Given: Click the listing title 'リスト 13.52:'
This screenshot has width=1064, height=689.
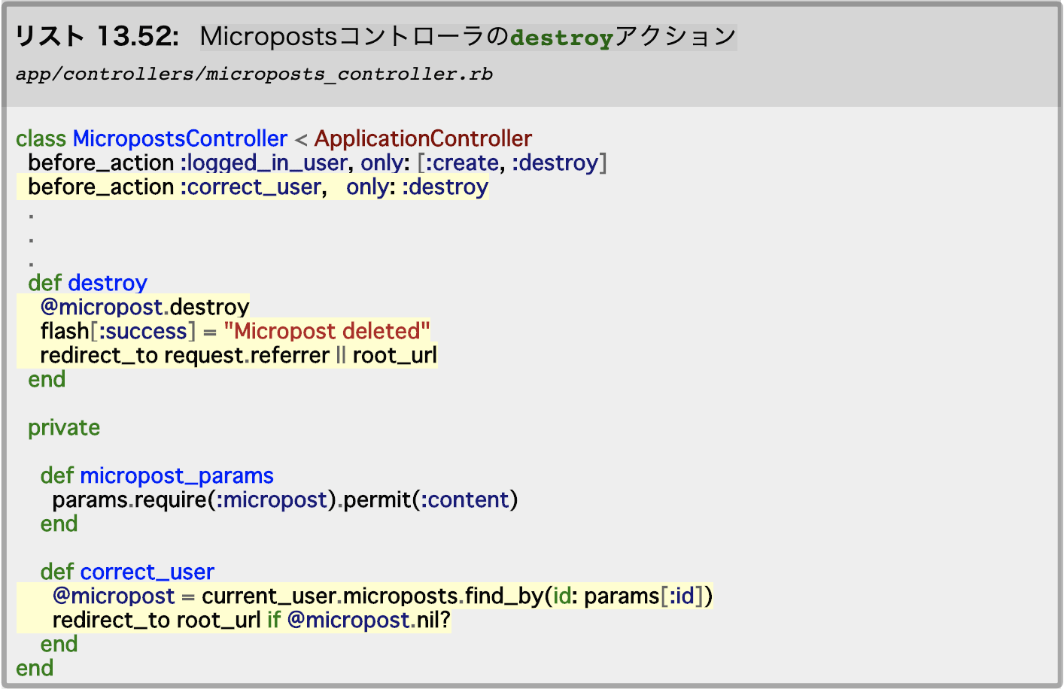Looking at the screenshot, I should pyautogui.click(x=98, y=36).
